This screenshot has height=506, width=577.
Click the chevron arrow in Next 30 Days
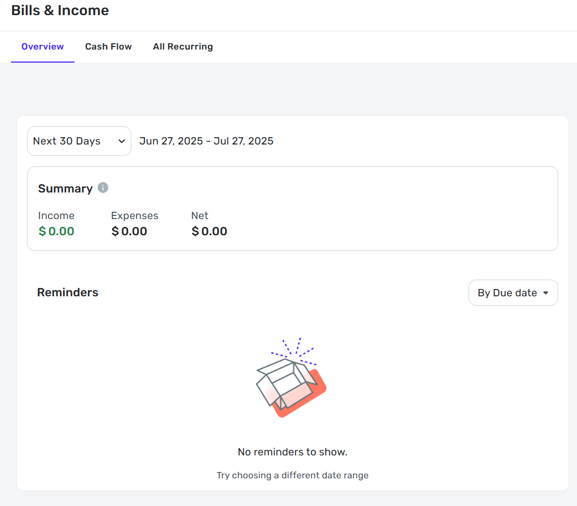(121, 141)
